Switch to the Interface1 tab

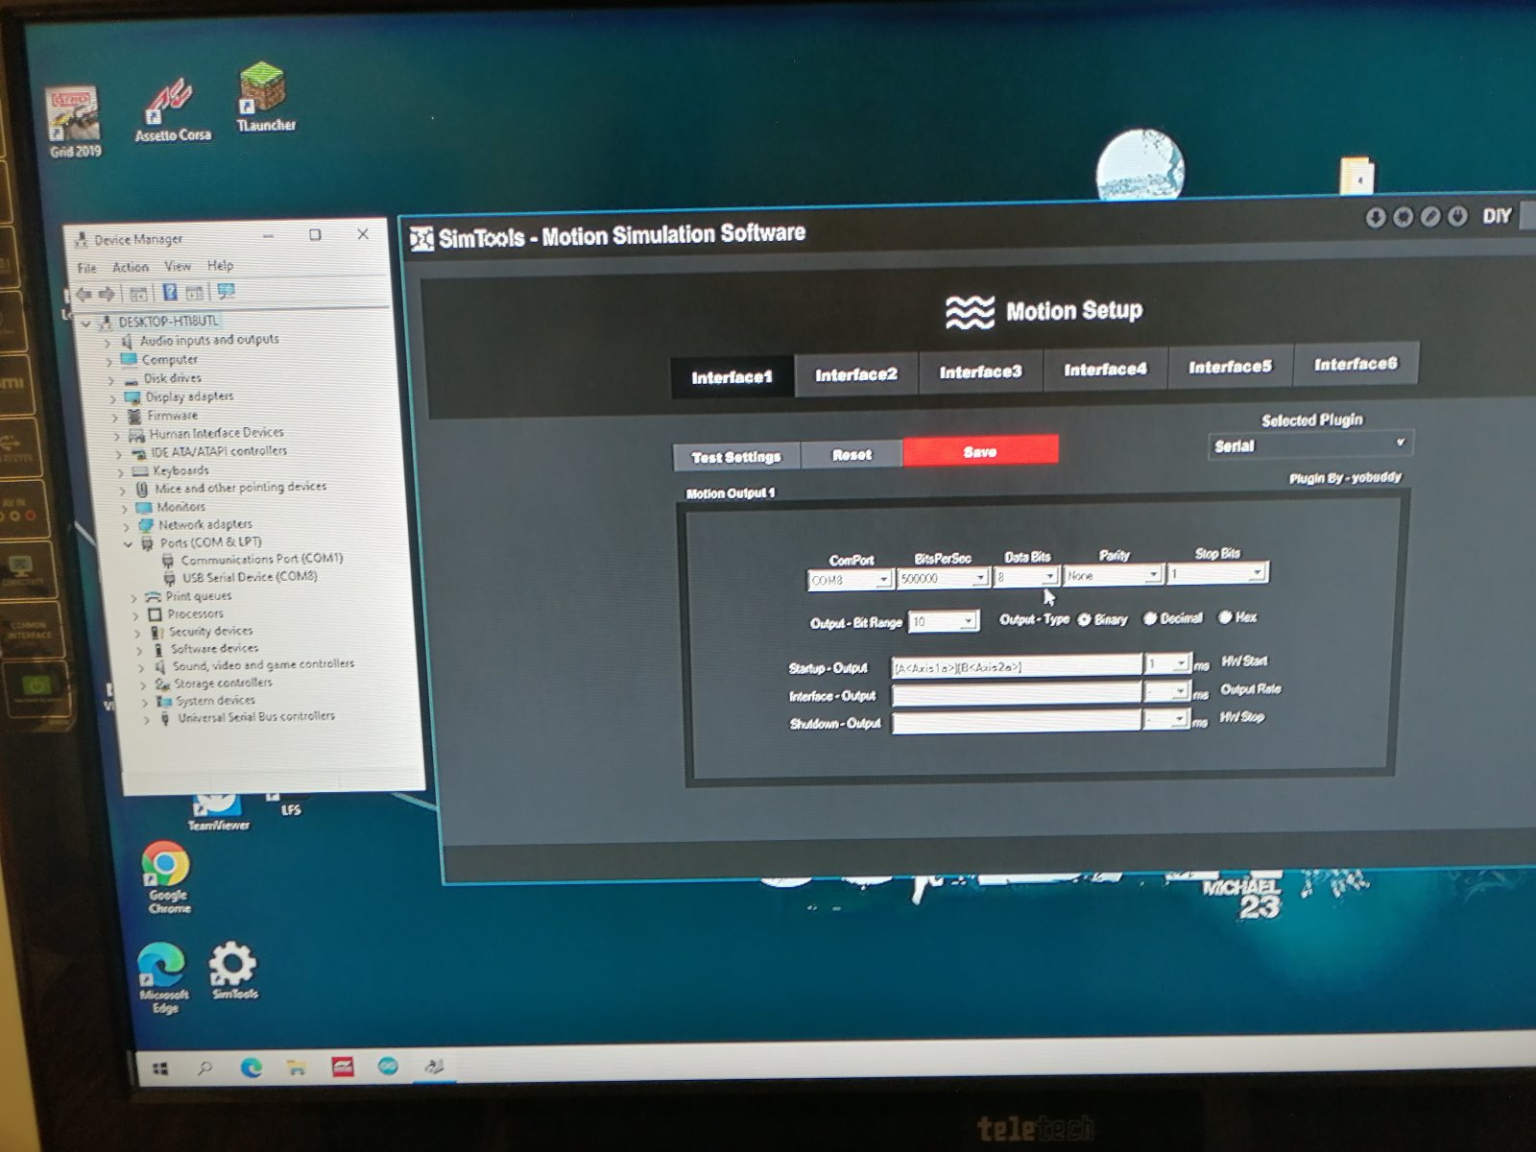pyautogui.click(x=732, y=377)
